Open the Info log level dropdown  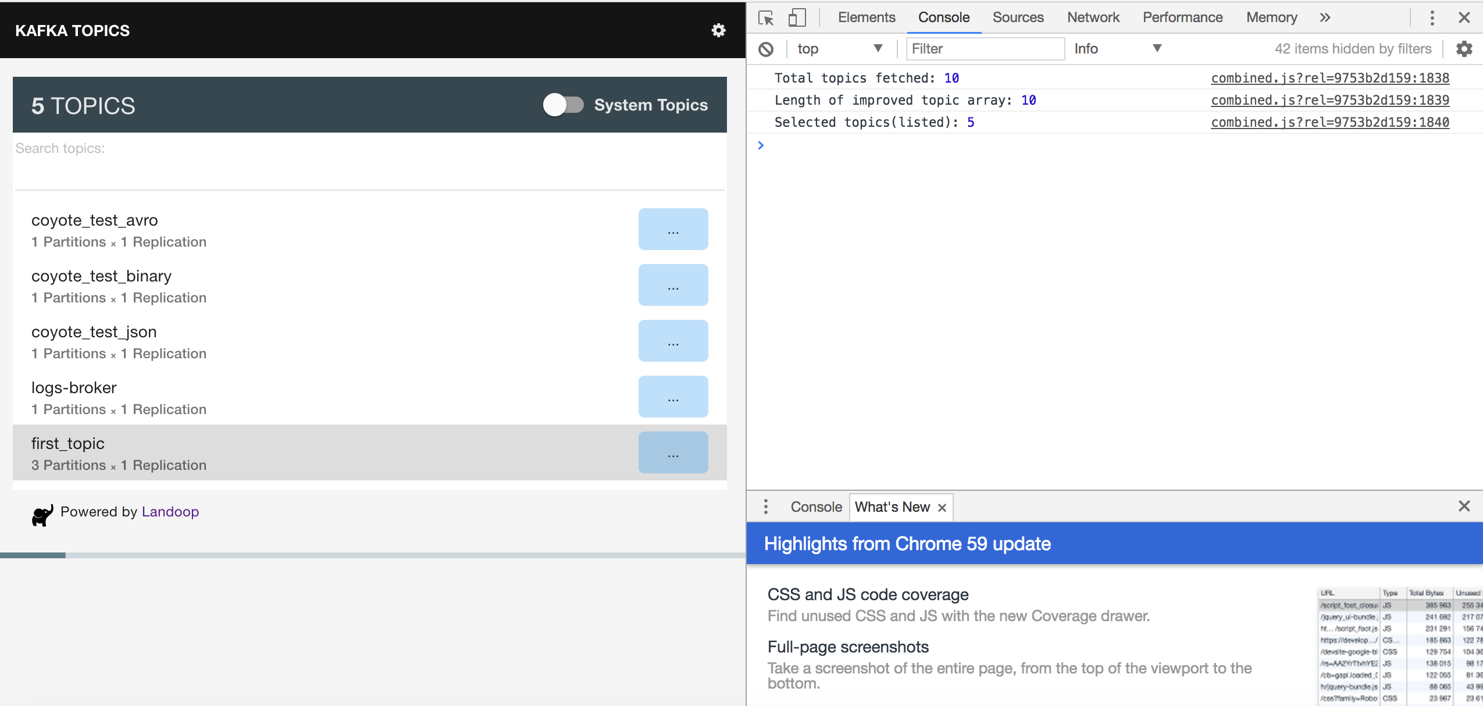click(x=1117, y=49)
